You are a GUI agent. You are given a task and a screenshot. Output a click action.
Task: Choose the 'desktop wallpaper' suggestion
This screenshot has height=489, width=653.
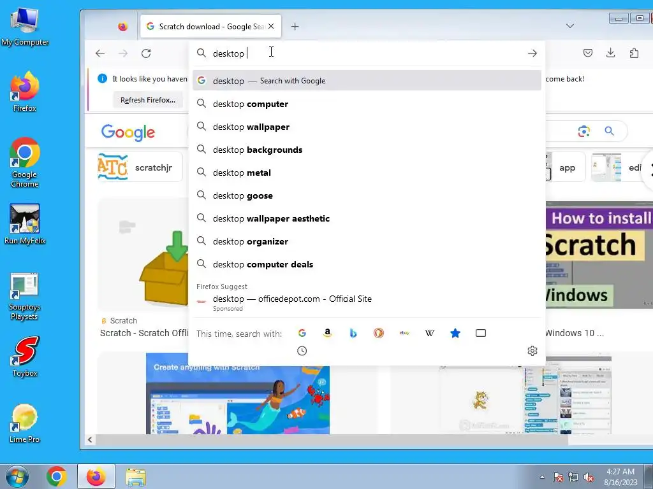coord(367,127)
